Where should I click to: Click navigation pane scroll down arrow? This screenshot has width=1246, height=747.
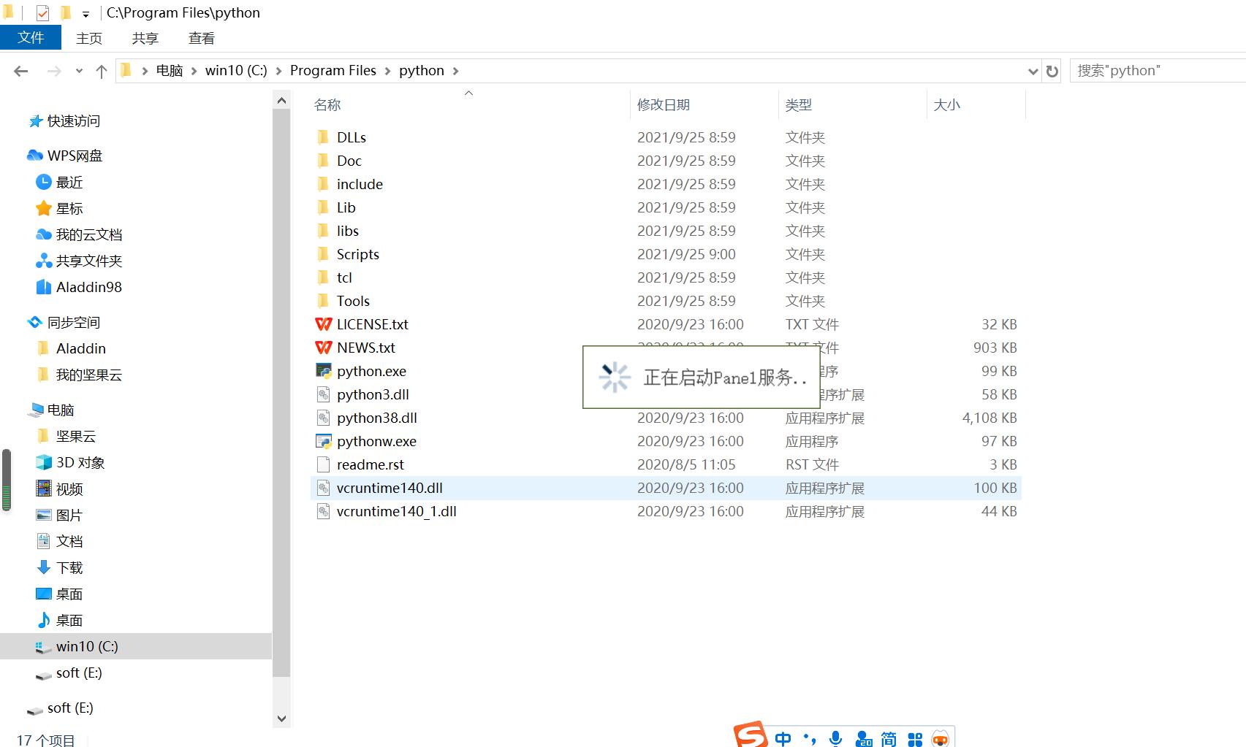click(281, 719)
